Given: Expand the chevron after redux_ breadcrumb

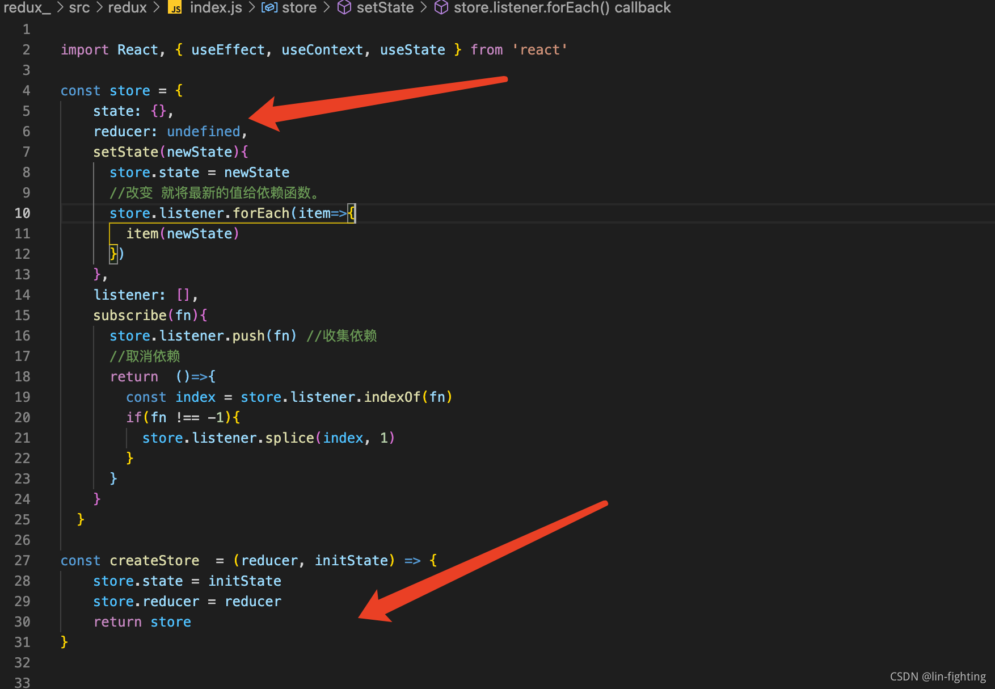Looking at the screenshot, I should click(60, 8).
